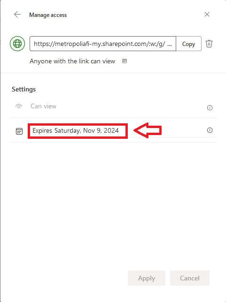Click the Settings section heading
The height and width of the screenshot is (302, 226).
pyautogui.click(x=24, y=89)
